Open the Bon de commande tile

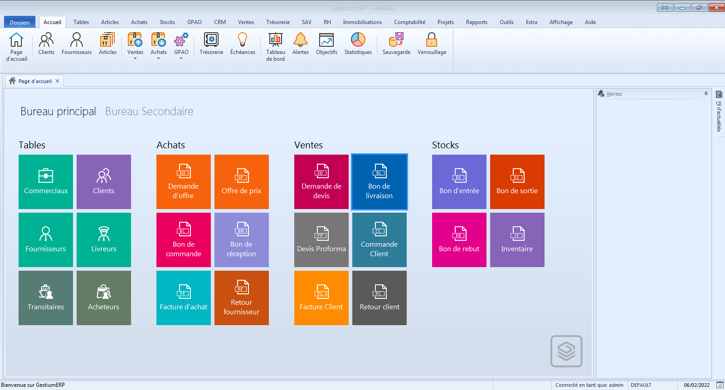(184, 240)
